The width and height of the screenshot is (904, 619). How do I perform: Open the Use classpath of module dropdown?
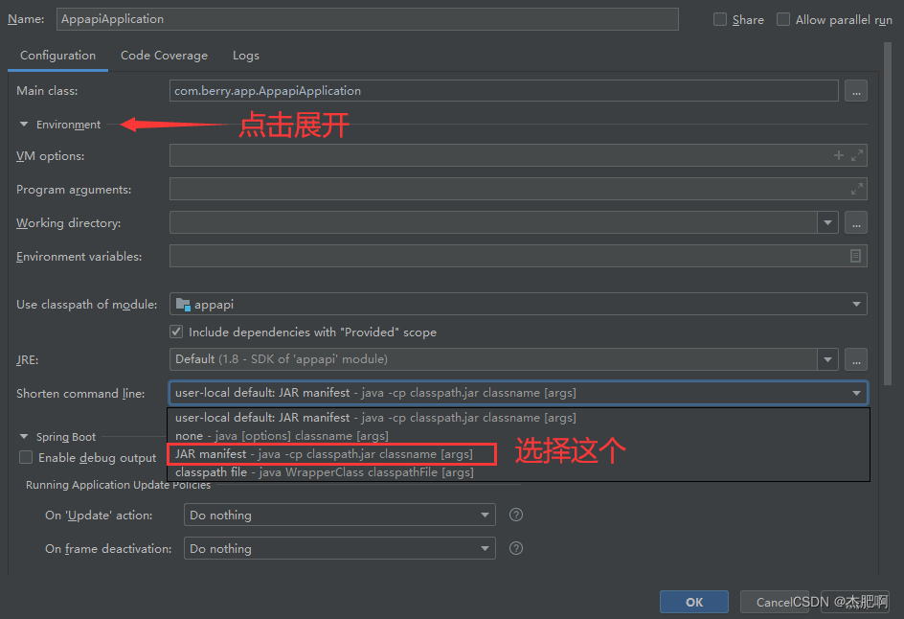coord(856,304)
